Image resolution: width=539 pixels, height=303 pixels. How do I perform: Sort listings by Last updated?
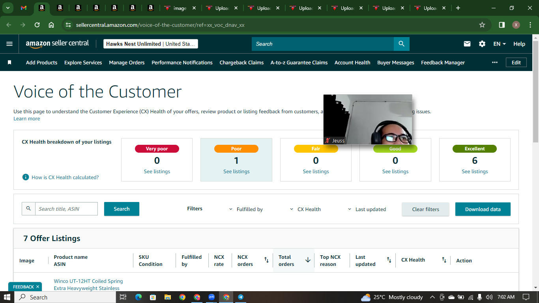pos(389,260)
